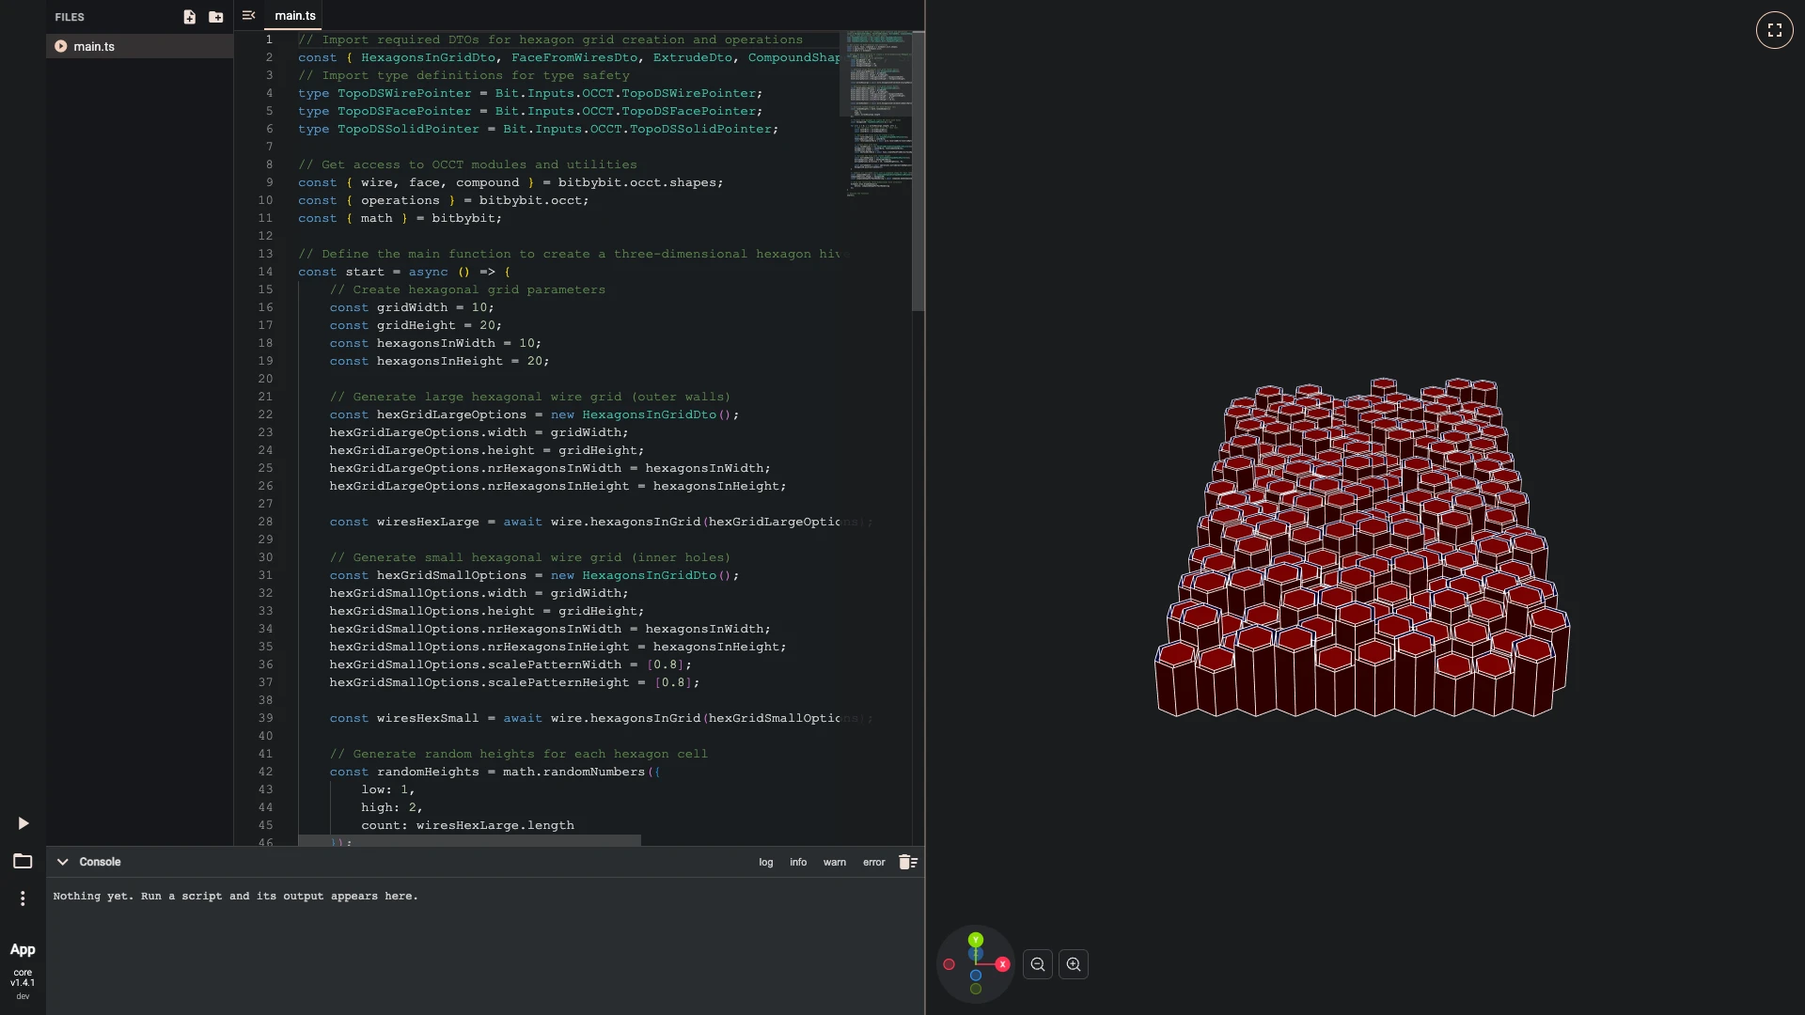Toggle the warn filter in Console
1805x1015 pixels.
(x=835, y=862)
